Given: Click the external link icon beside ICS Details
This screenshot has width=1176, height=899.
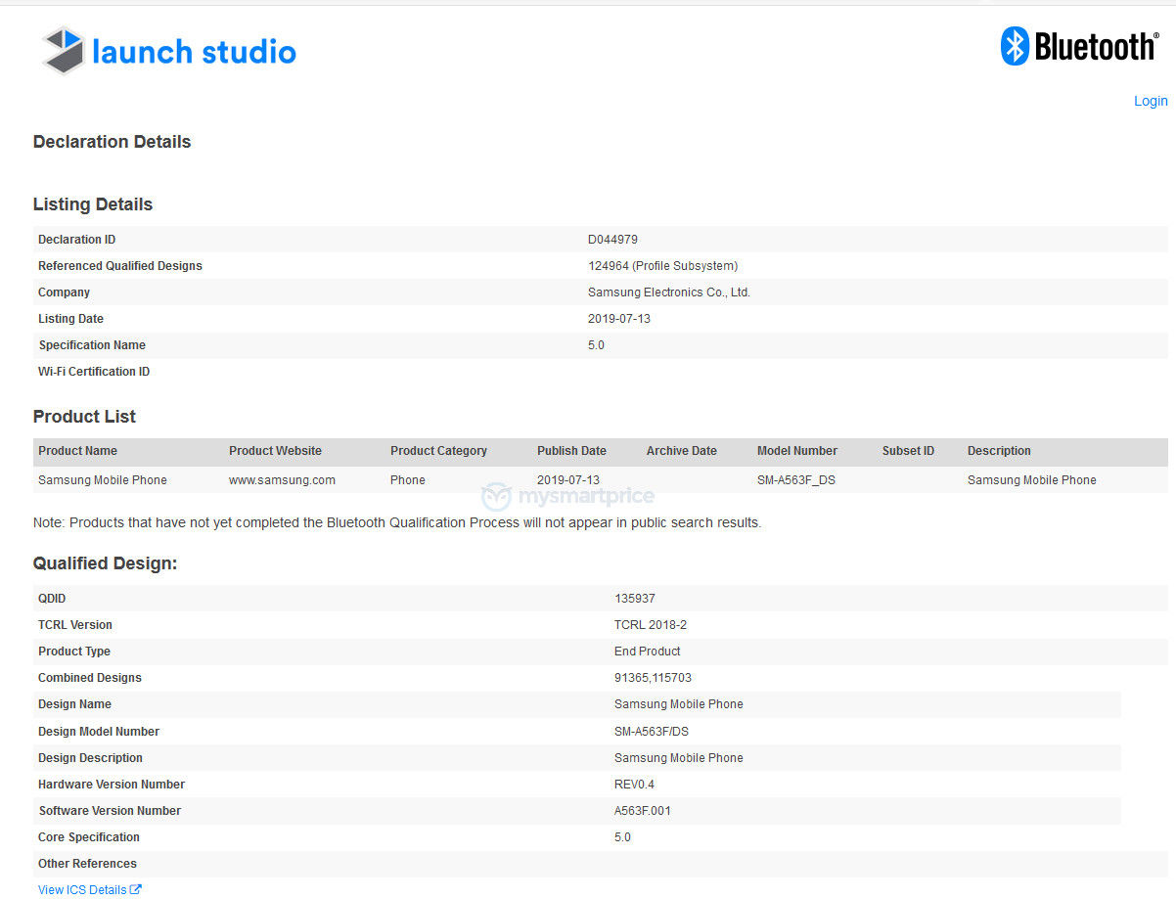Looking at the screenshot, I should [x=136, y=889].
